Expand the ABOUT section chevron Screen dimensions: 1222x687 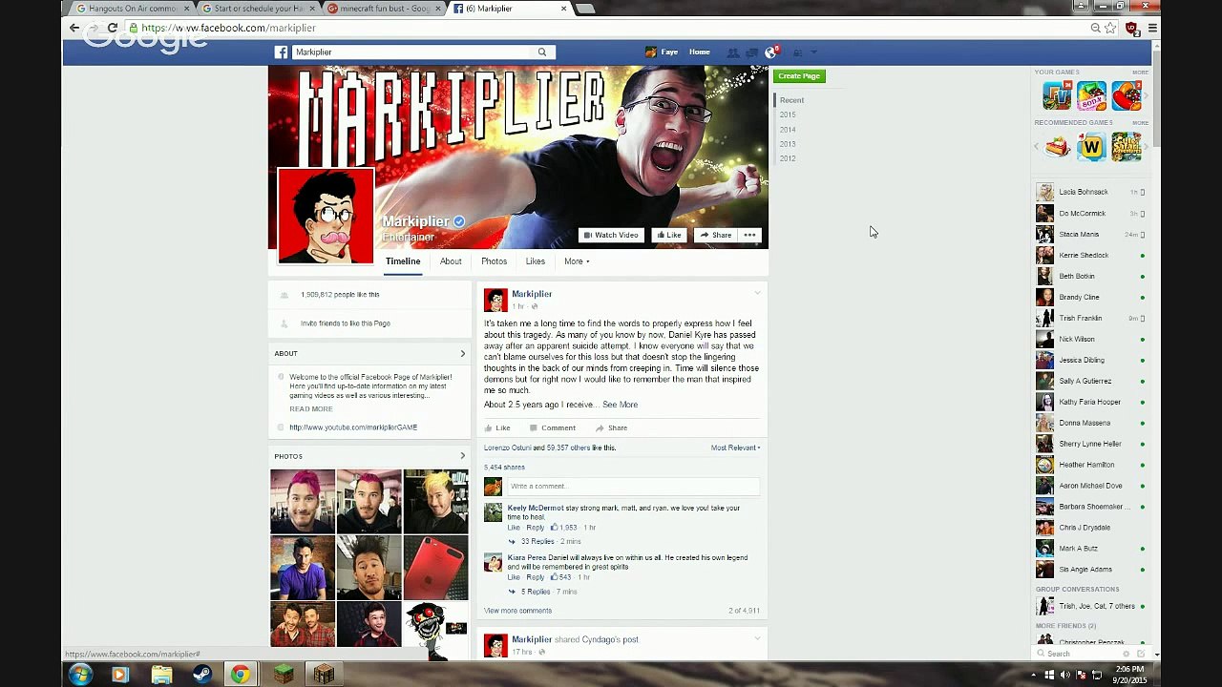pyautogui.click(x=463, y=354)
